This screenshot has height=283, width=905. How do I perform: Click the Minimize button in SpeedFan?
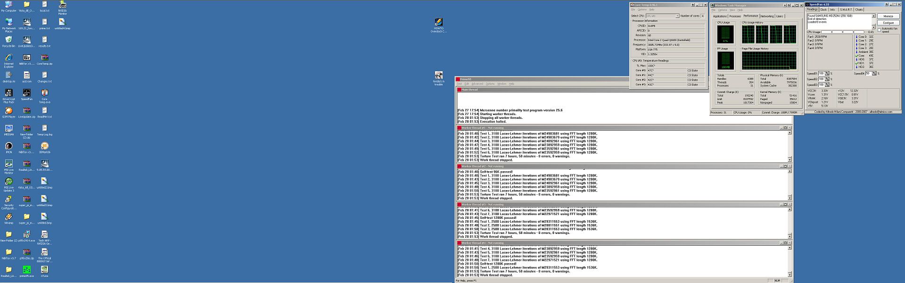pyautogui.click(x=888, y=16)
